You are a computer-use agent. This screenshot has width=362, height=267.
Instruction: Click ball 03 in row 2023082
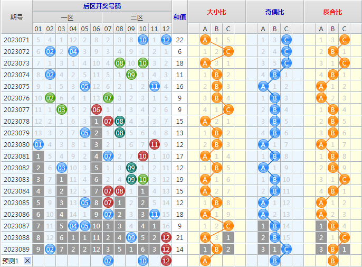61,168
